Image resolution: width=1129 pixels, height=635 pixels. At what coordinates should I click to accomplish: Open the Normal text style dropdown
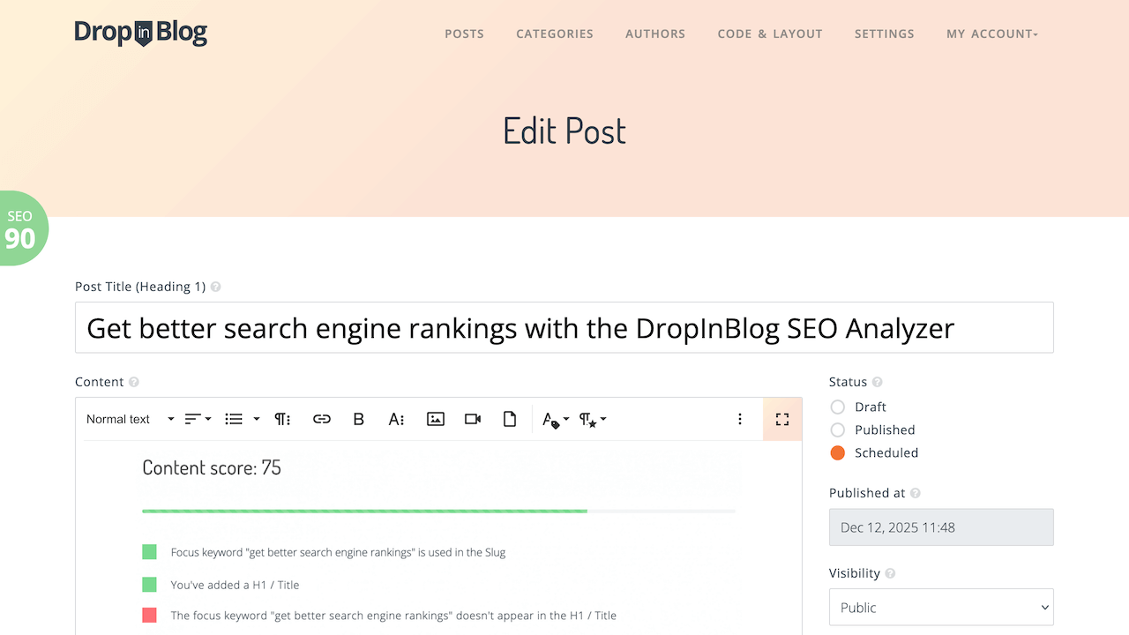tap(130, 419)
